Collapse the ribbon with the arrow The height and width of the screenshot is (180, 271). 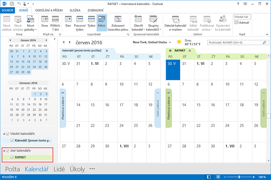click(267, 35)
